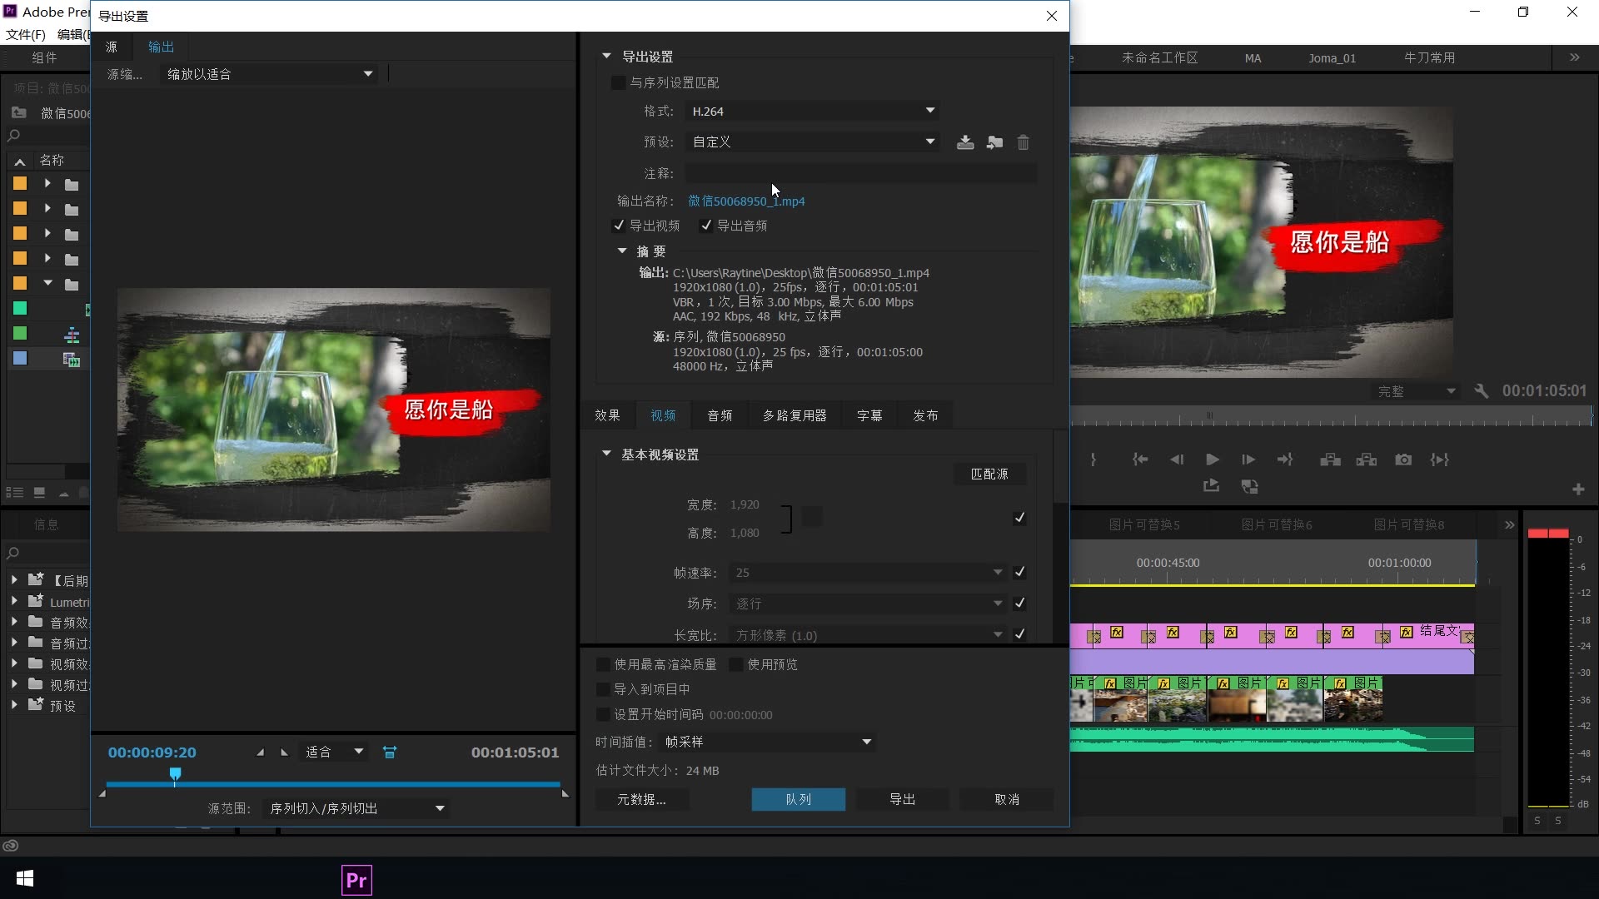Click the save preset icon
This screenshot has width=1599, height=899.
pos(965,142)
